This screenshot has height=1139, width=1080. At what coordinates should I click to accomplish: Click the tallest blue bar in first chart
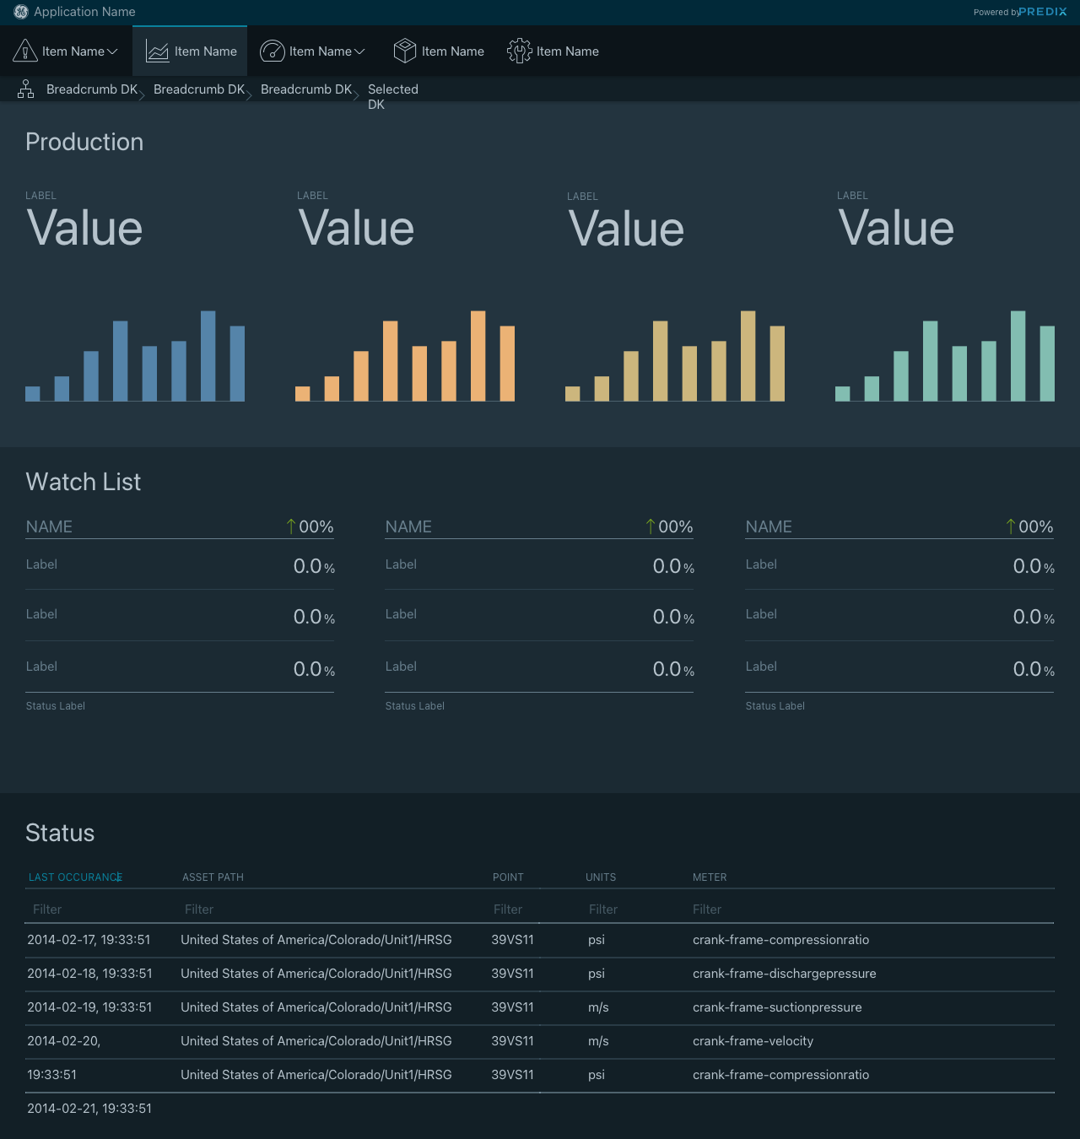tap(208, 356)
